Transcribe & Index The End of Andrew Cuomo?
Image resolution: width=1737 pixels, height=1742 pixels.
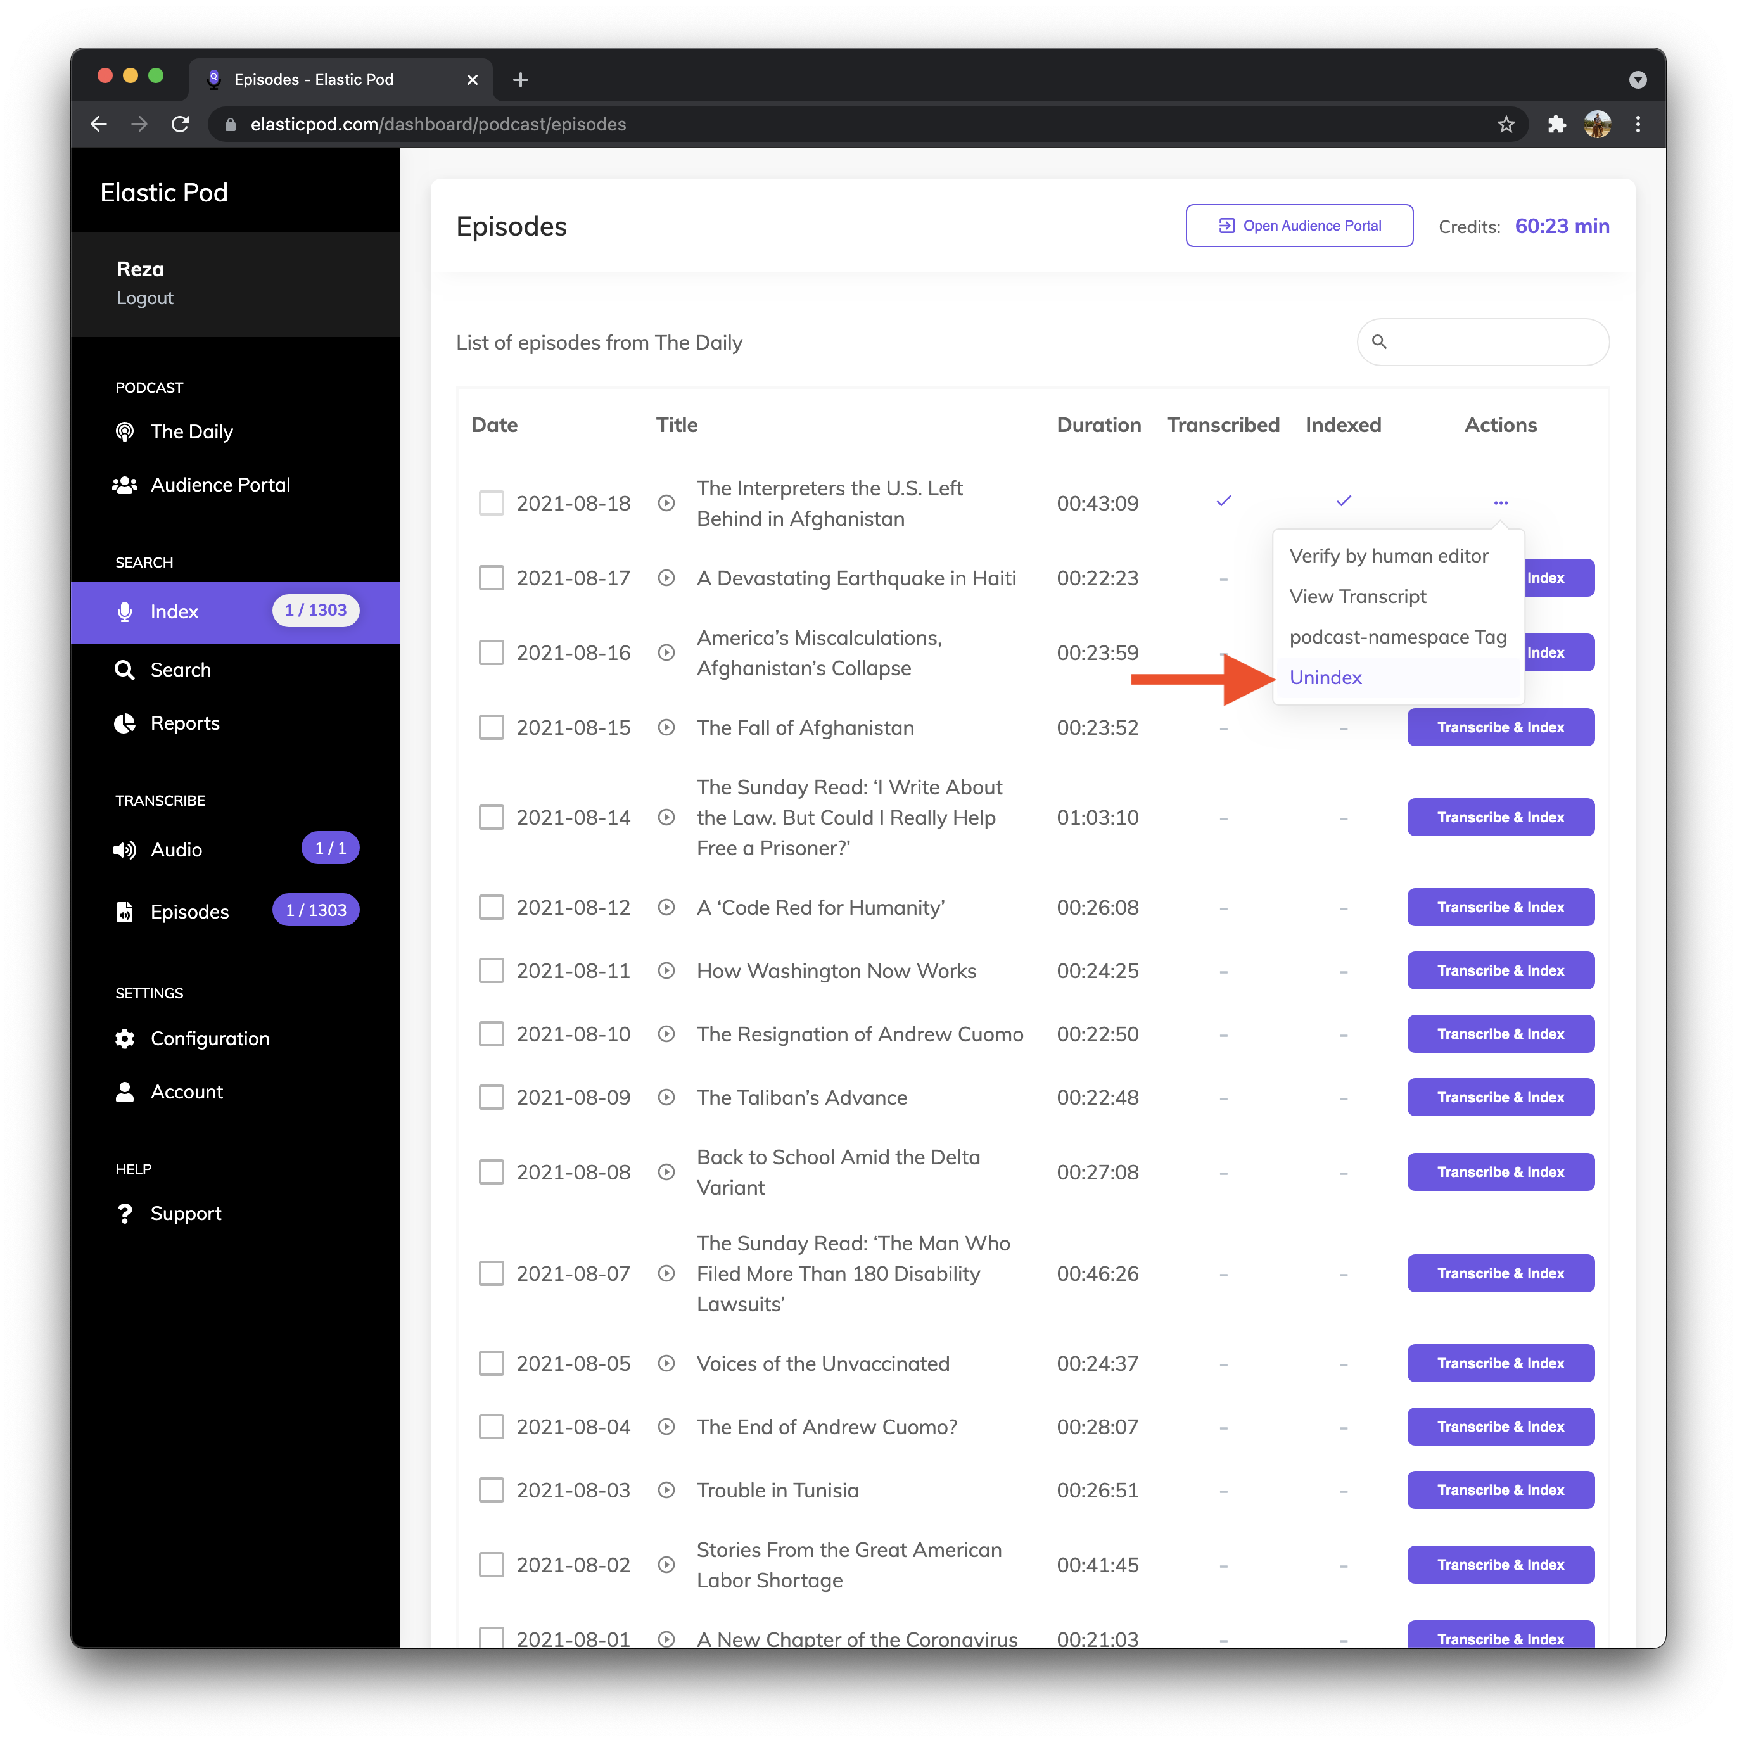(x=1501, y=1427)
